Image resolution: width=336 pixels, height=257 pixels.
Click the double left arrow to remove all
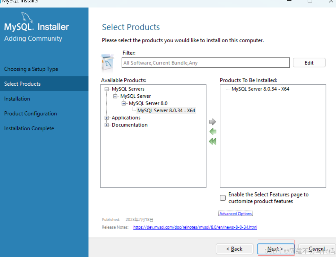[x=212, y=141]
